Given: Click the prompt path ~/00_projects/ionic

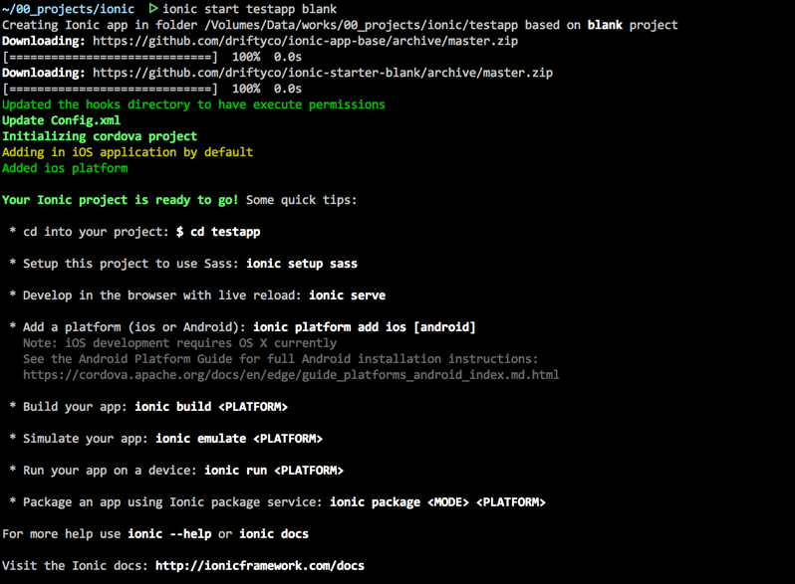Looking at the screenshot, I should 69,9.
